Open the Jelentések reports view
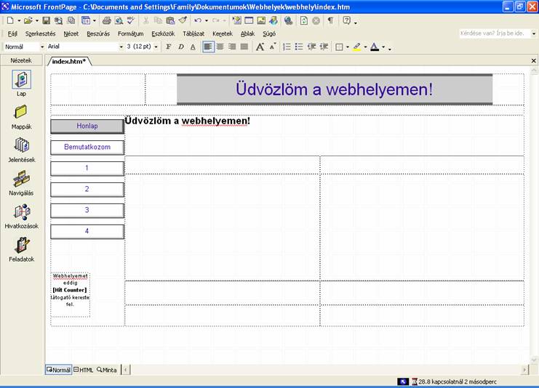539x388 pixels. pos(22,147)
